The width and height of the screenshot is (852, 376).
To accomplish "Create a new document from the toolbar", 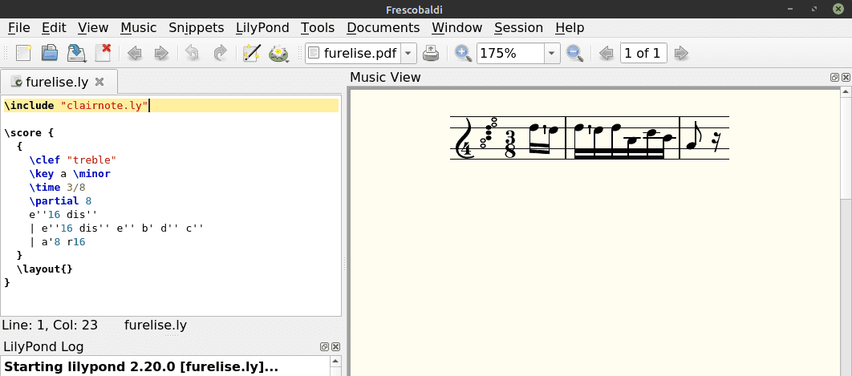I will tap(23, 54).
